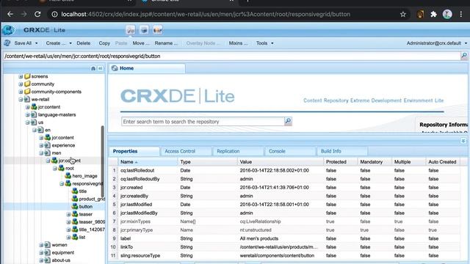Click the tree panel vertical scrollbar

pyautogui.click(x=103, y=161)
